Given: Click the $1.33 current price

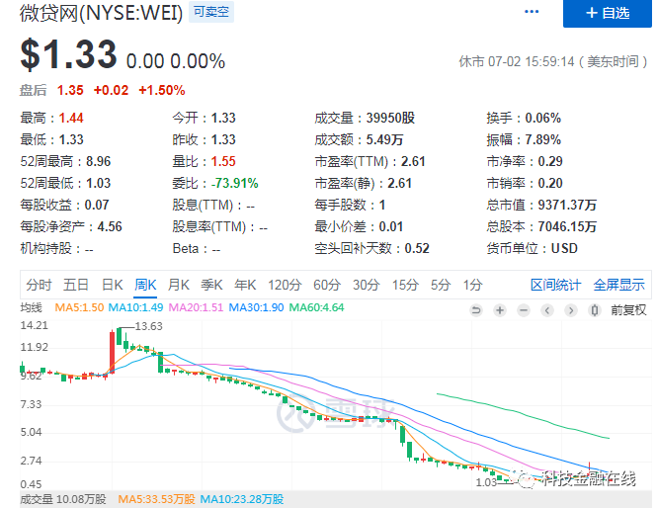Looking at the screenshot, I should click(69, 54).
